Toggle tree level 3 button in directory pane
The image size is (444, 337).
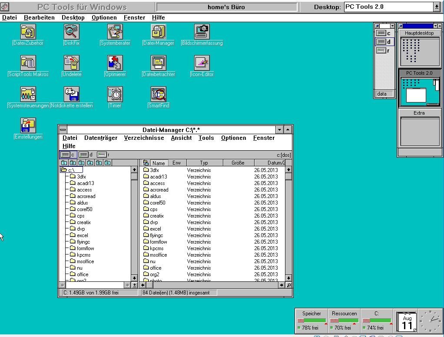(82, 163)
